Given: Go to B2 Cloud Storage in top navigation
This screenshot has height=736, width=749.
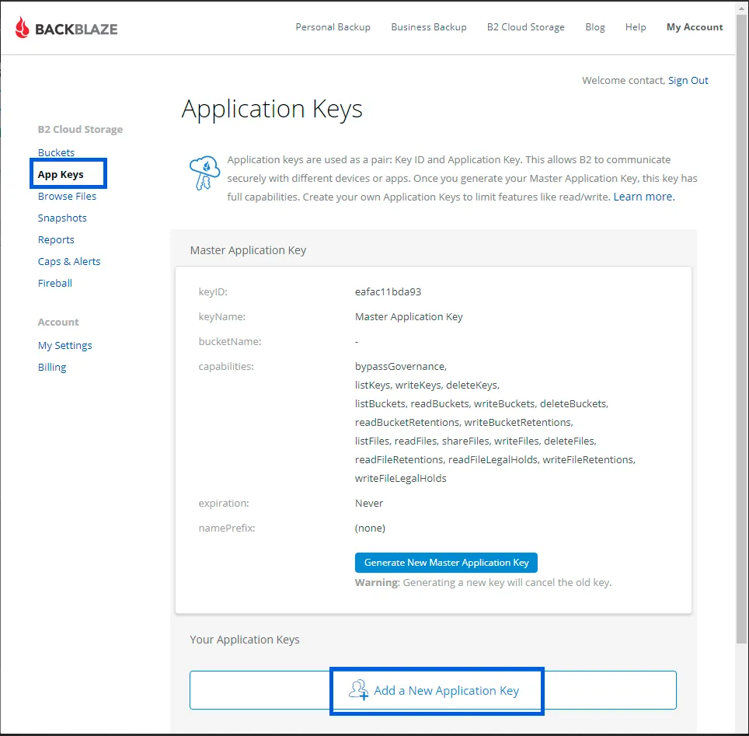Looking at the screenshot, I should click(x=526, y=27).
